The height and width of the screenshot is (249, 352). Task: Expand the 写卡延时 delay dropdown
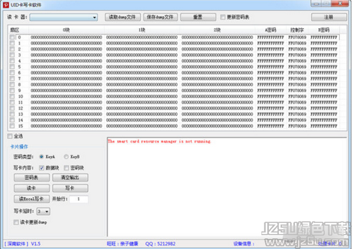(x=44, y=211)
